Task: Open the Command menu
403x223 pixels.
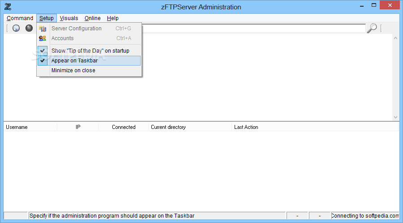Action: 20,18
